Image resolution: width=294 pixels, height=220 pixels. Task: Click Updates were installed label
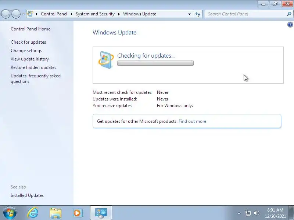[115, 99]
